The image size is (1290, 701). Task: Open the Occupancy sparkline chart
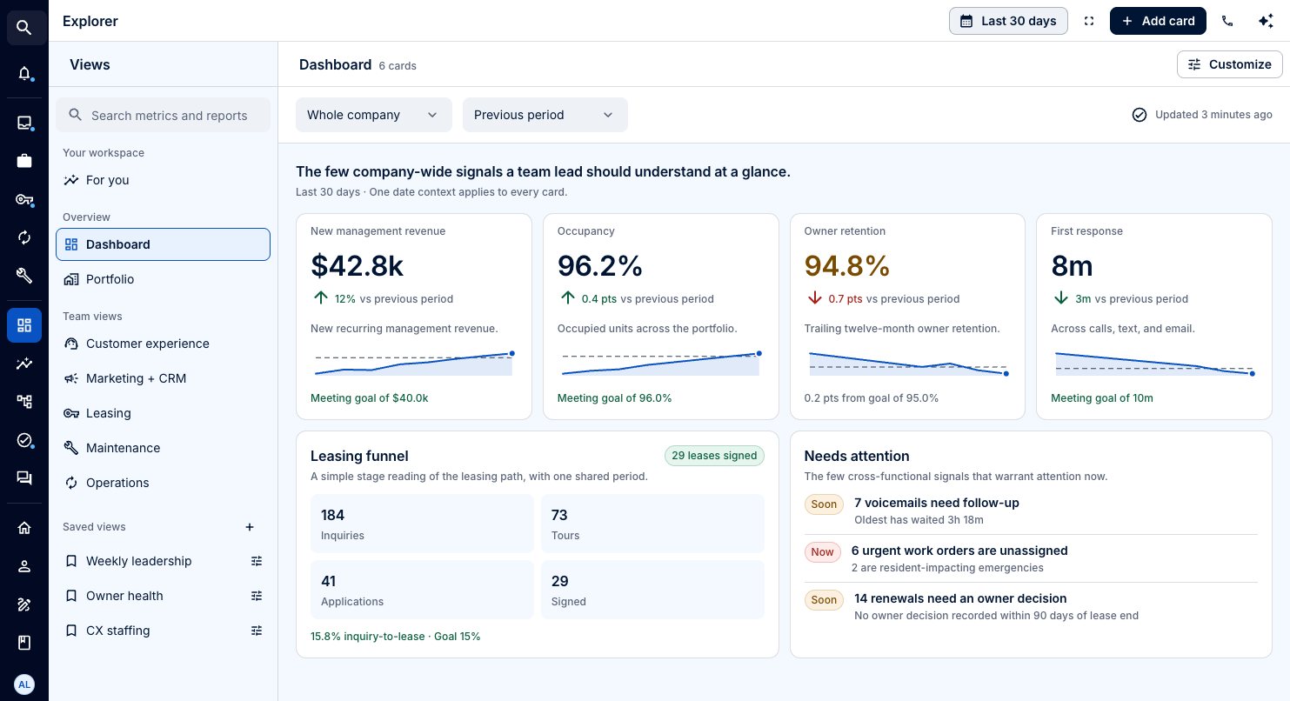pos(661,364)
